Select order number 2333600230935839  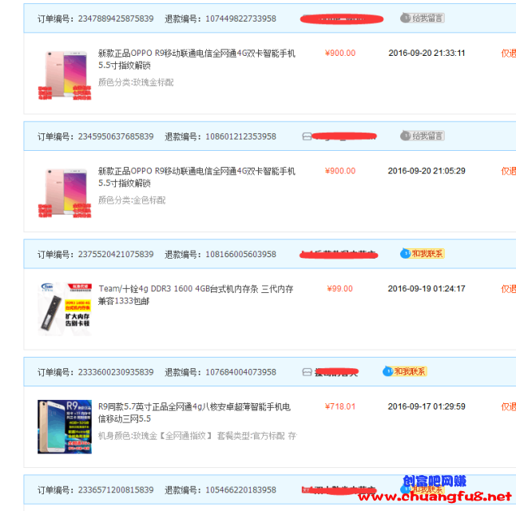pos(116,372)
